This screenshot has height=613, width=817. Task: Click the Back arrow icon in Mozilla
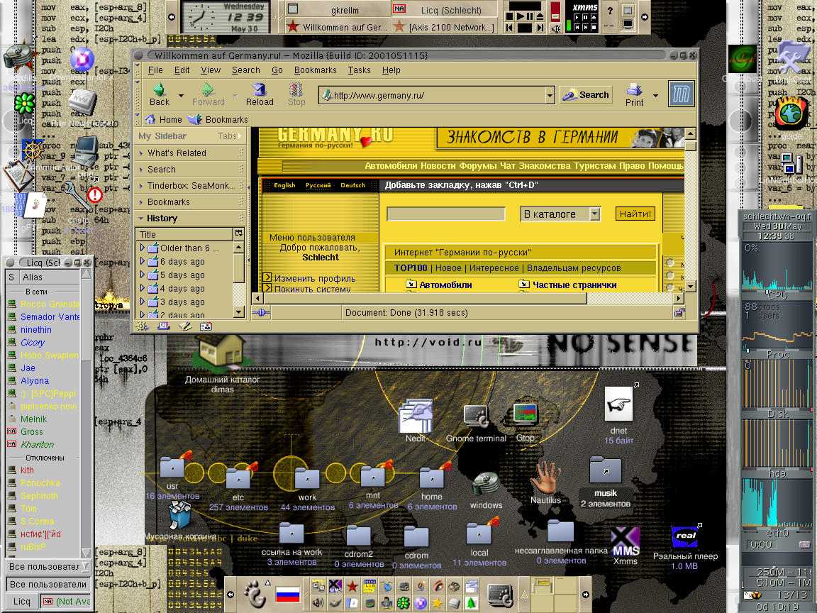coord(159,89)
